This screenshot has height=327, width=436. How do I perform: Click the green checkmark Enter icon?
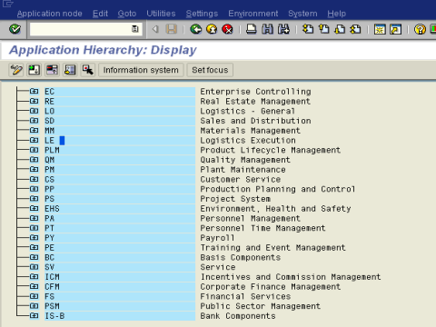tap(15, 29)
